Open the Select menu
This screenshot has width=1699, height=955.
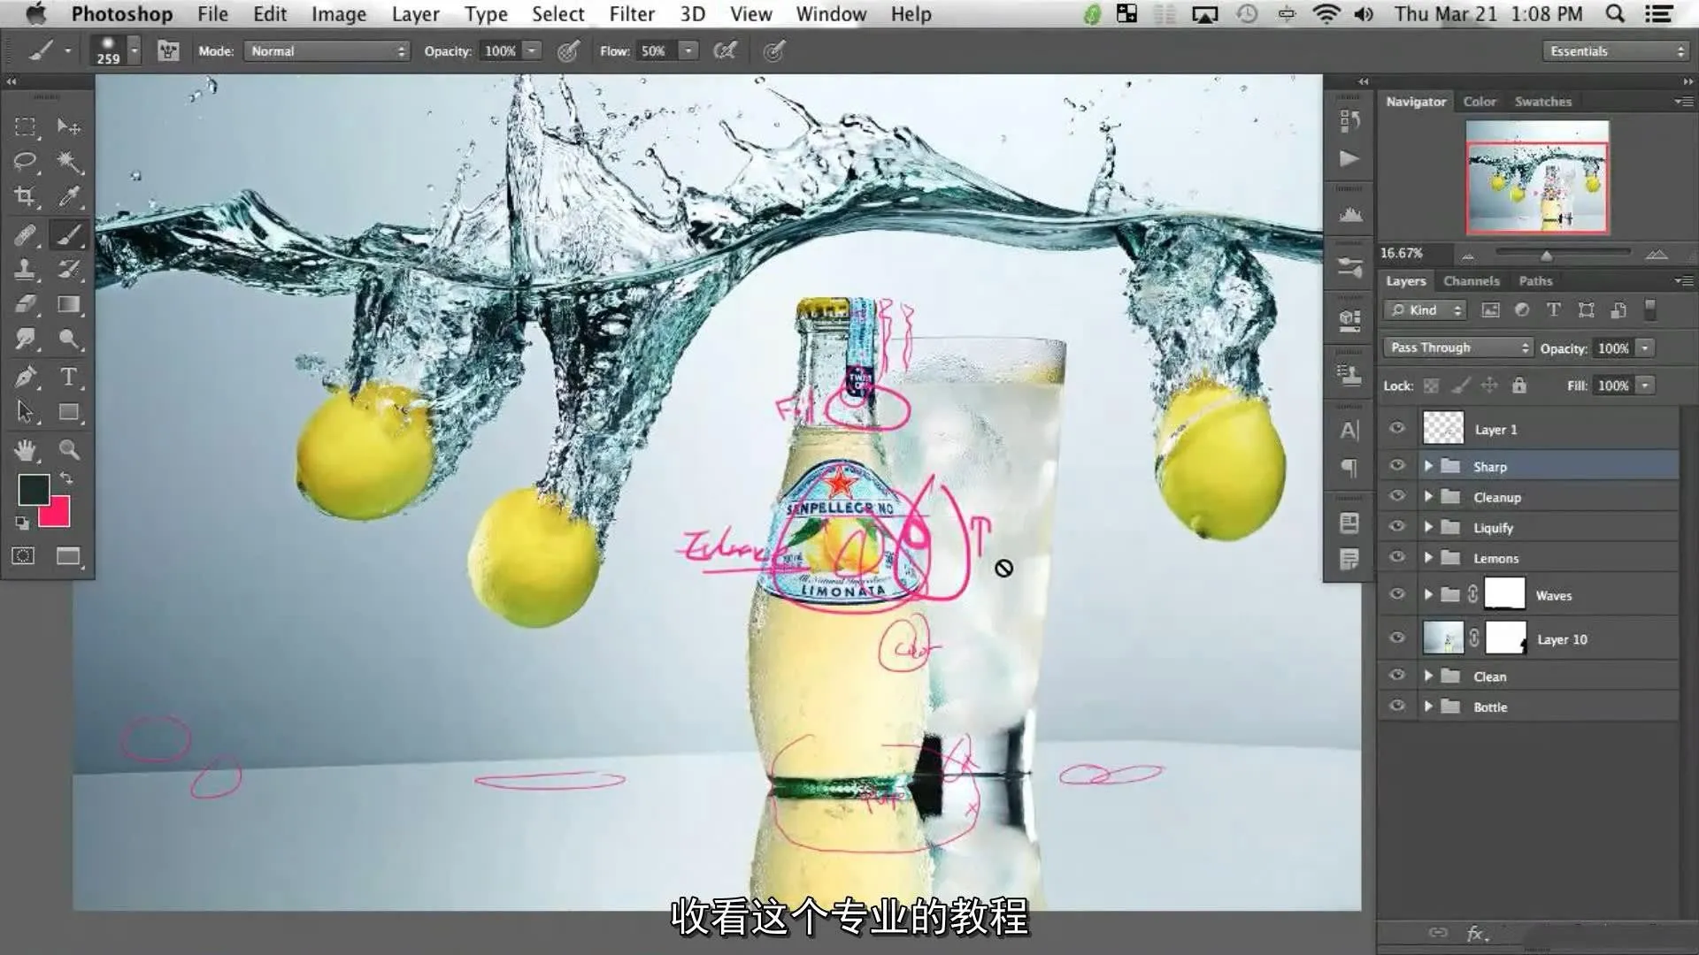[x=557, y=14]
